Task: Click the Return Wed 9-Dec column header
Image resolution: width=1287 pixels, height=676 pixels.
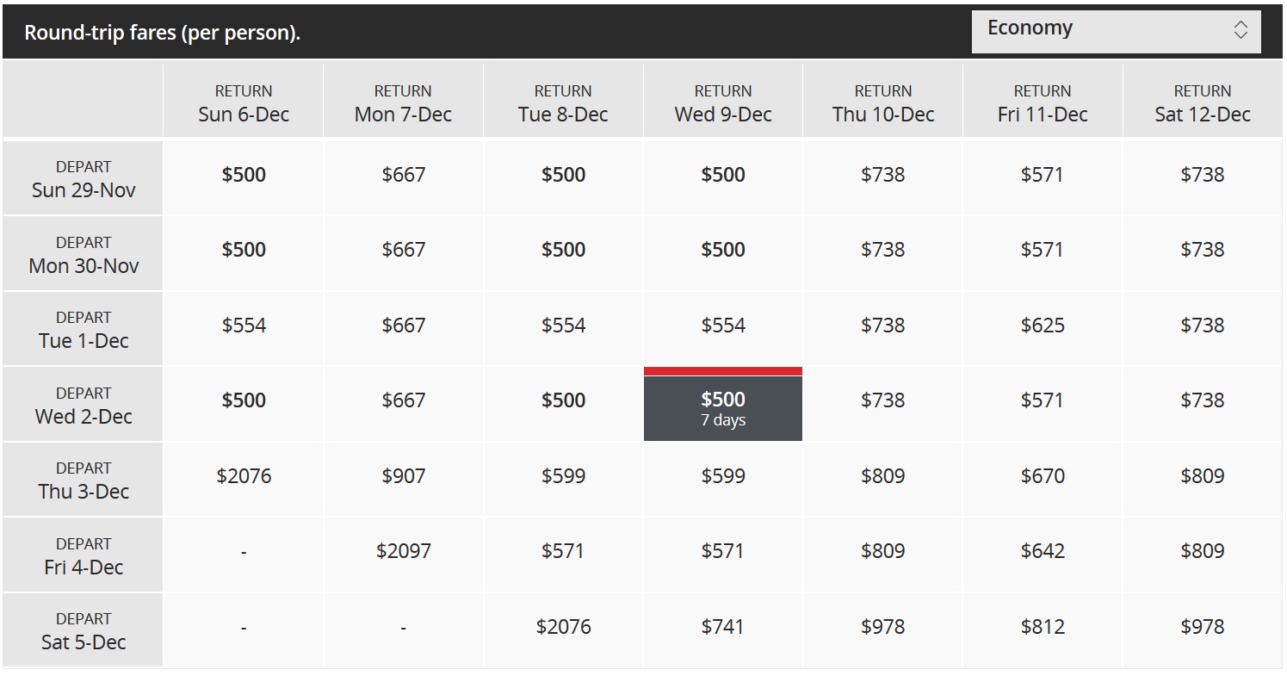Action: (723, 101)
